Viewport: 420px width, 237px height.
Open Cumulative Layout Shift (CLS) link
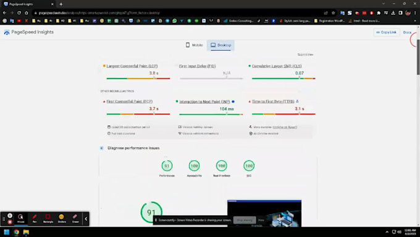pos(277,66)
